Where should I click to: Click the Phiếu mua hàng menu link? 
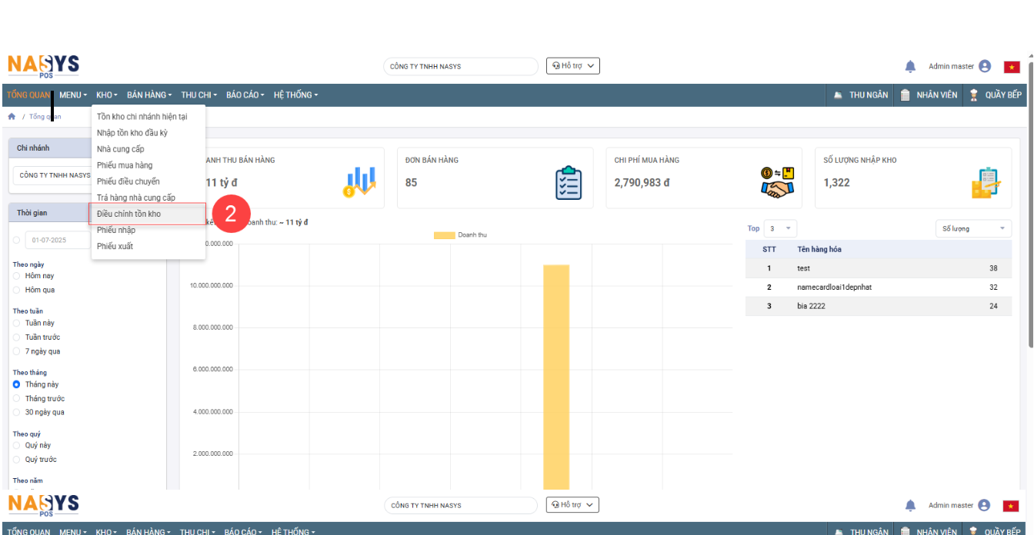point(125,165)
